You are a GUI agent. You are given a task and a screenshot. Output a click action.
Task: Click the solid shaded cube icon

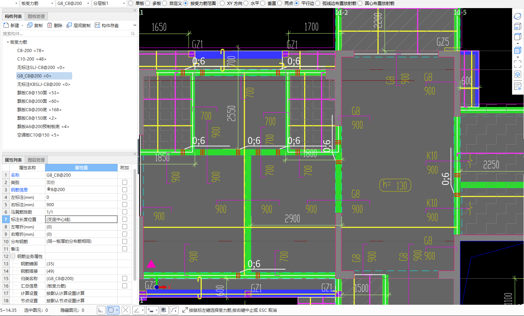(517, 50)
